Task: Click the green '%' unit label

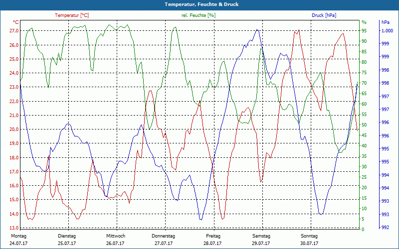Action: click(x=364, y=22)
